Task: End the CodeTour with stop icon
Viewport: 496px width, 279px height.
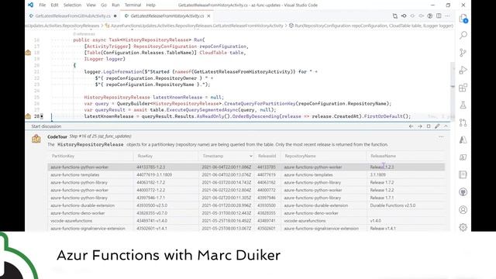Action: click(x=429, y=126)
